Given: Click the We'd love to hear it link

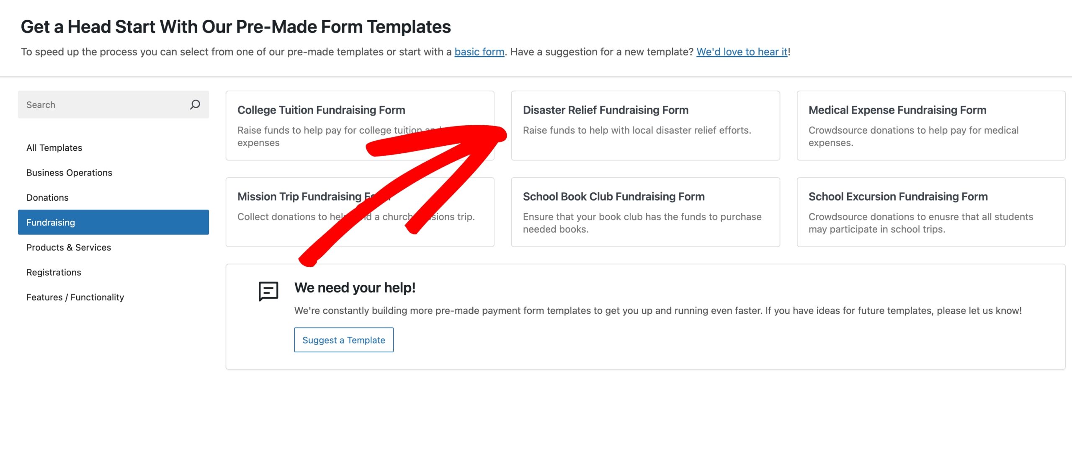Looking at the screenshot, I should click(742, 52).
